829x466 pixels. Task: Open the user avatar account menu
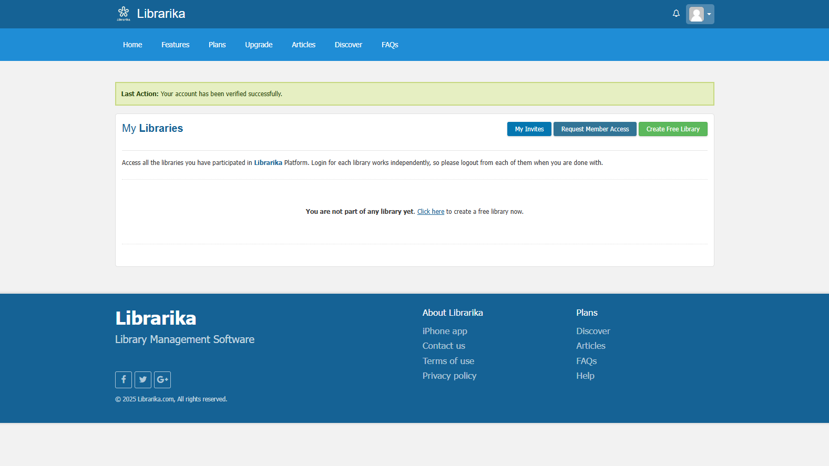point(700,14)
